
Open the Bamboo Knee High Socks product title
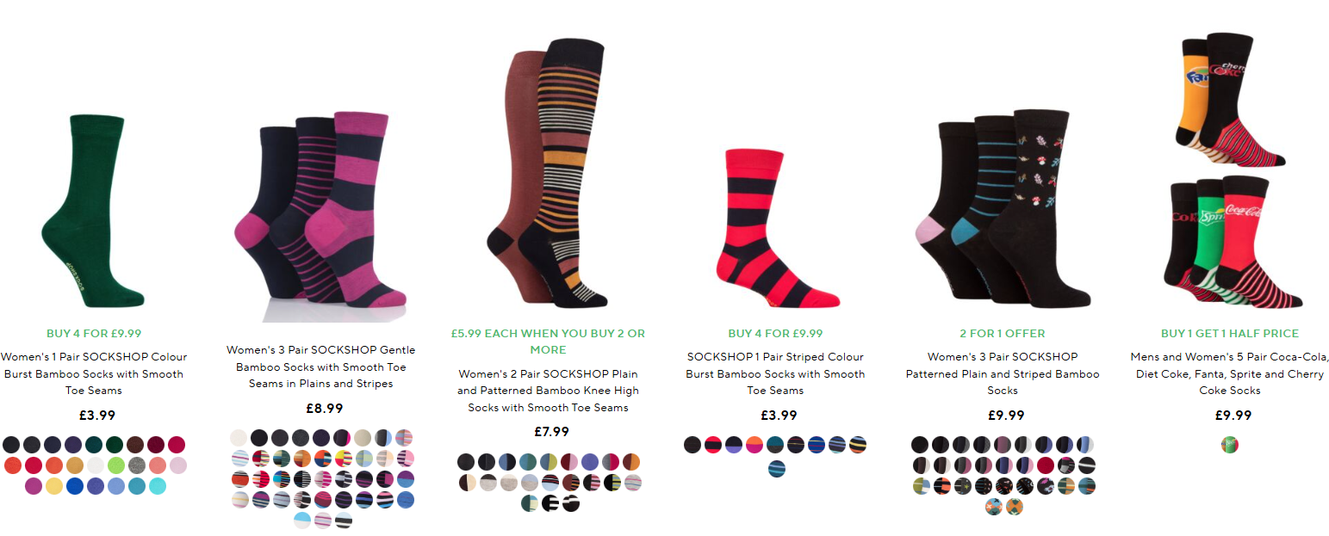coord(548,391)
